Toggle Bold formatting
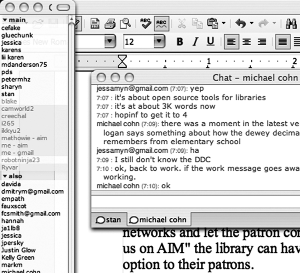This screenshot has height=273, width=300. point(180,42)
